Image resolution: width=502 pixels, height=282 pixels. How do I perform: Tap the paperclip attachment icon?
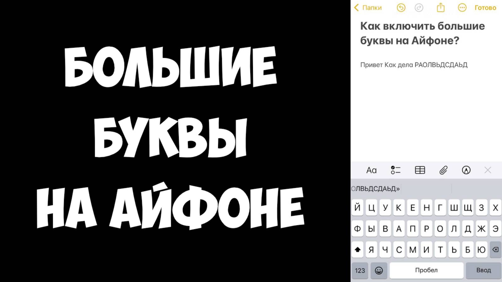click(x=443, y=170)
